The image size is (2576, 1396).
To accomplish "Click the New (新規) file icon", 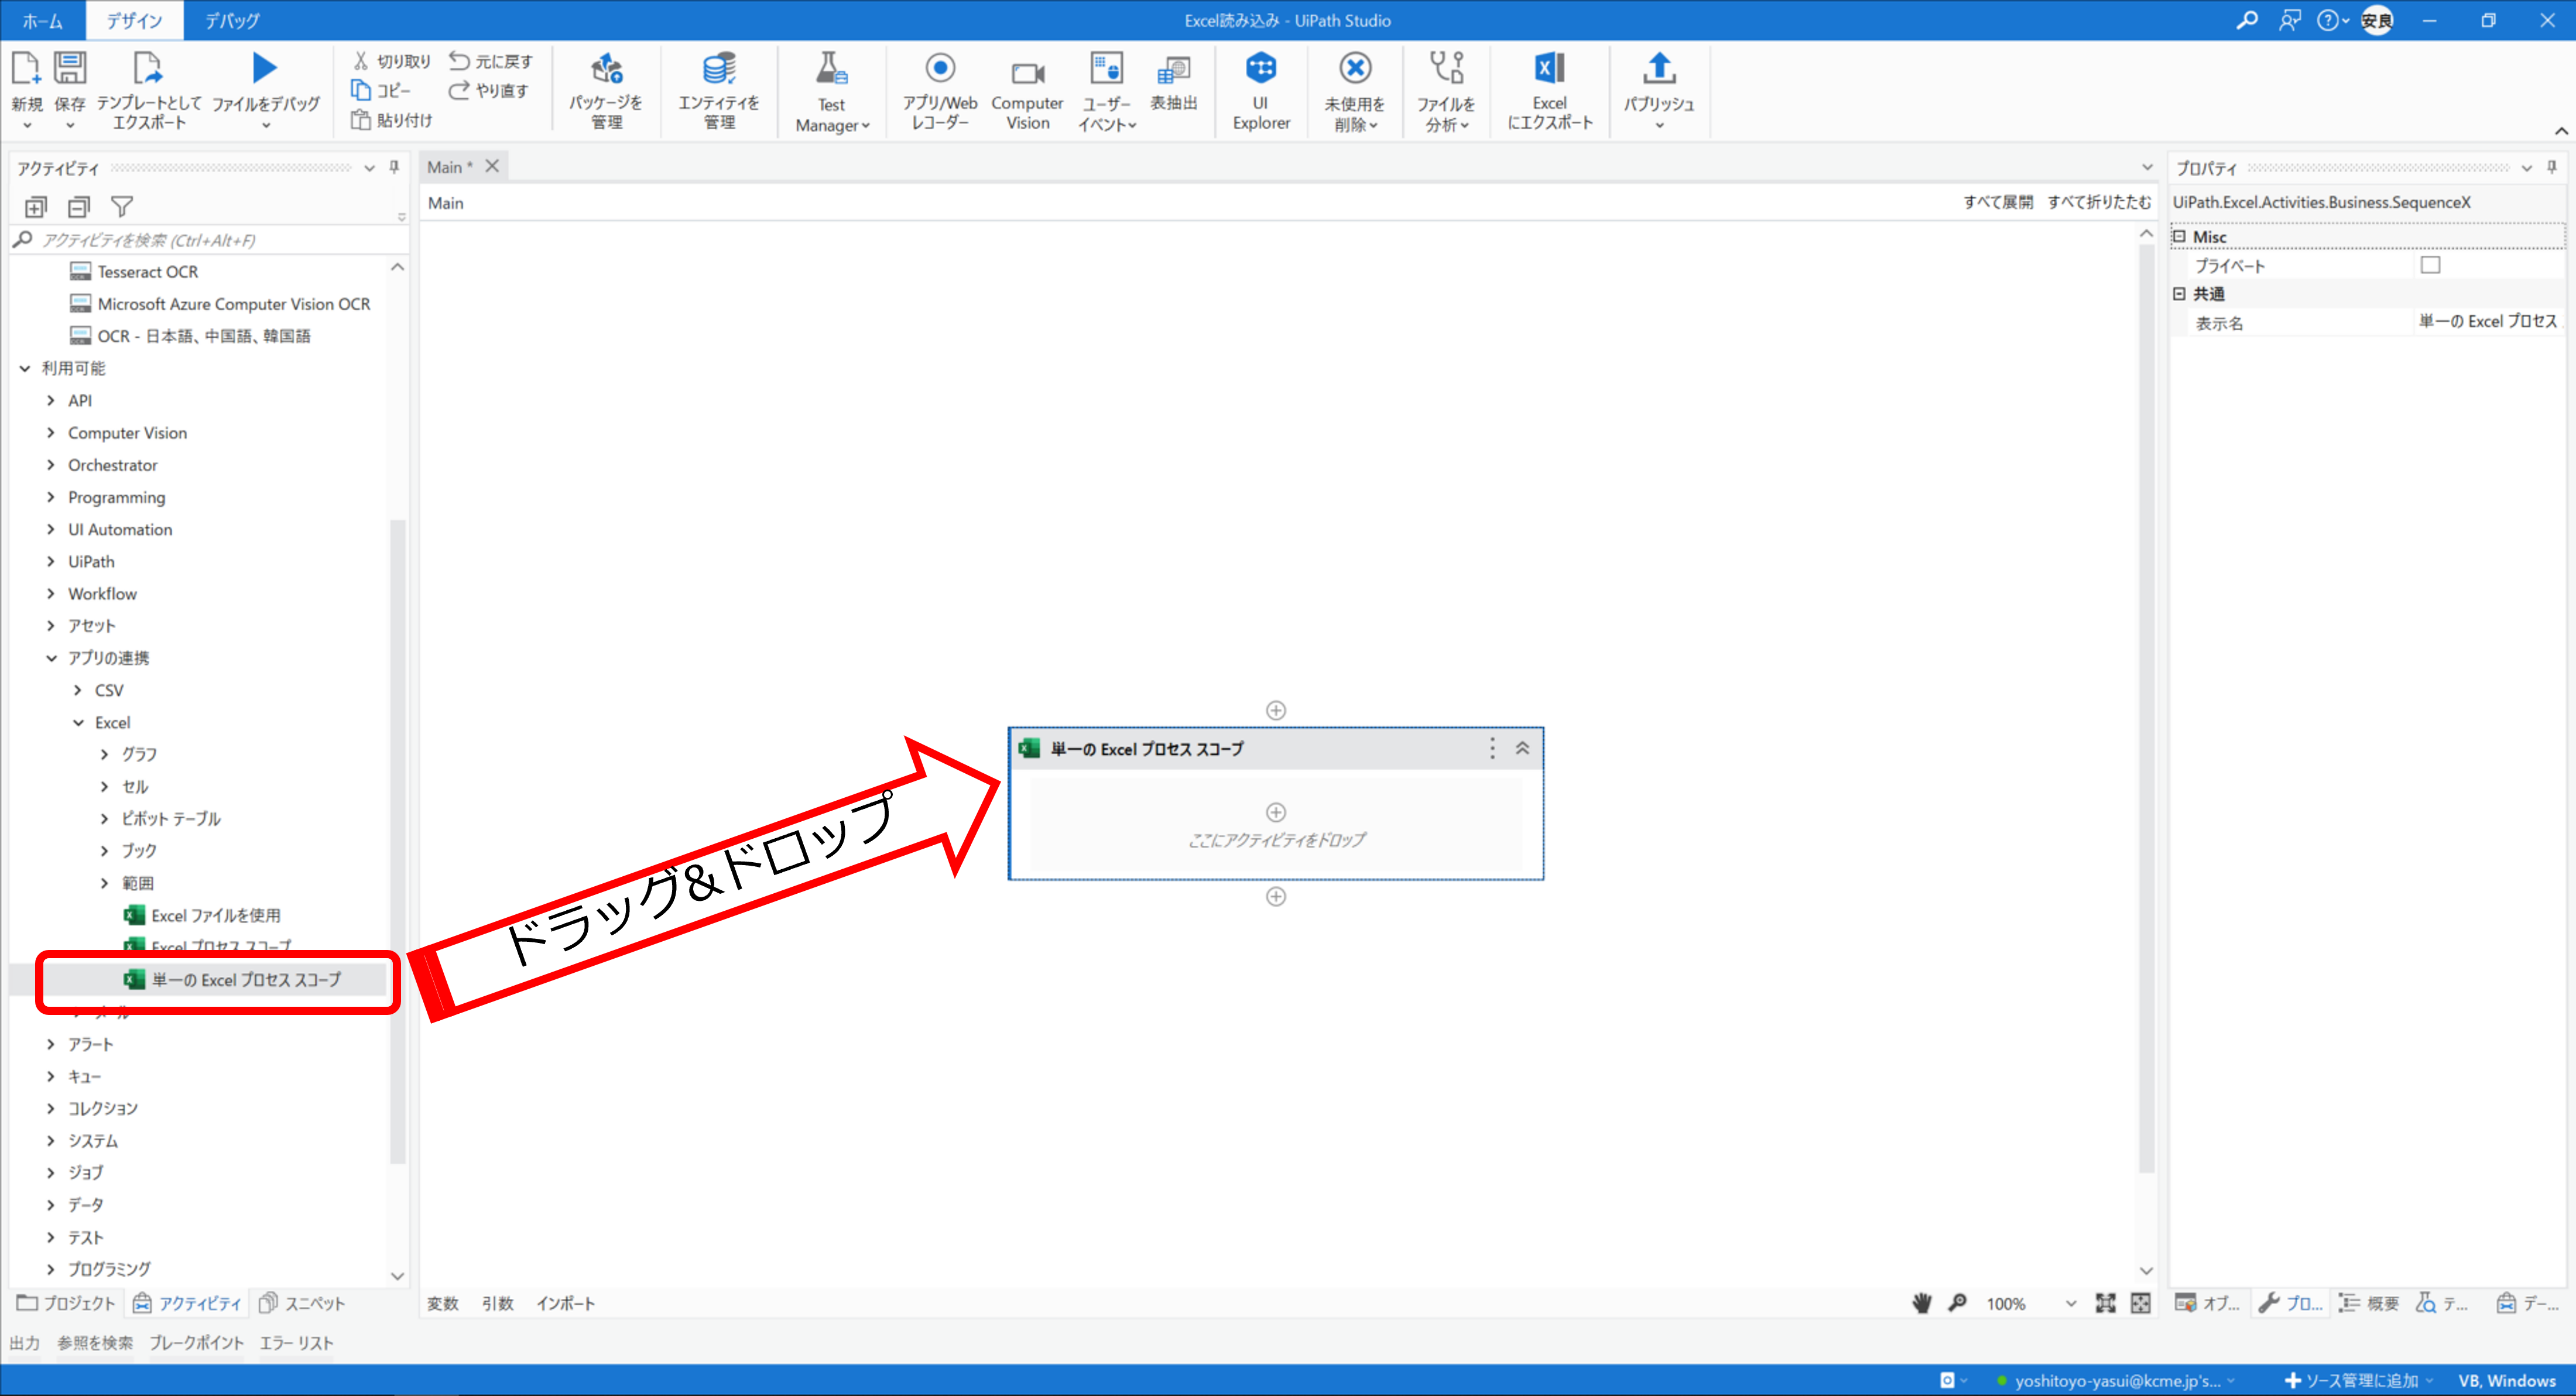I will [x=26, y=68].
